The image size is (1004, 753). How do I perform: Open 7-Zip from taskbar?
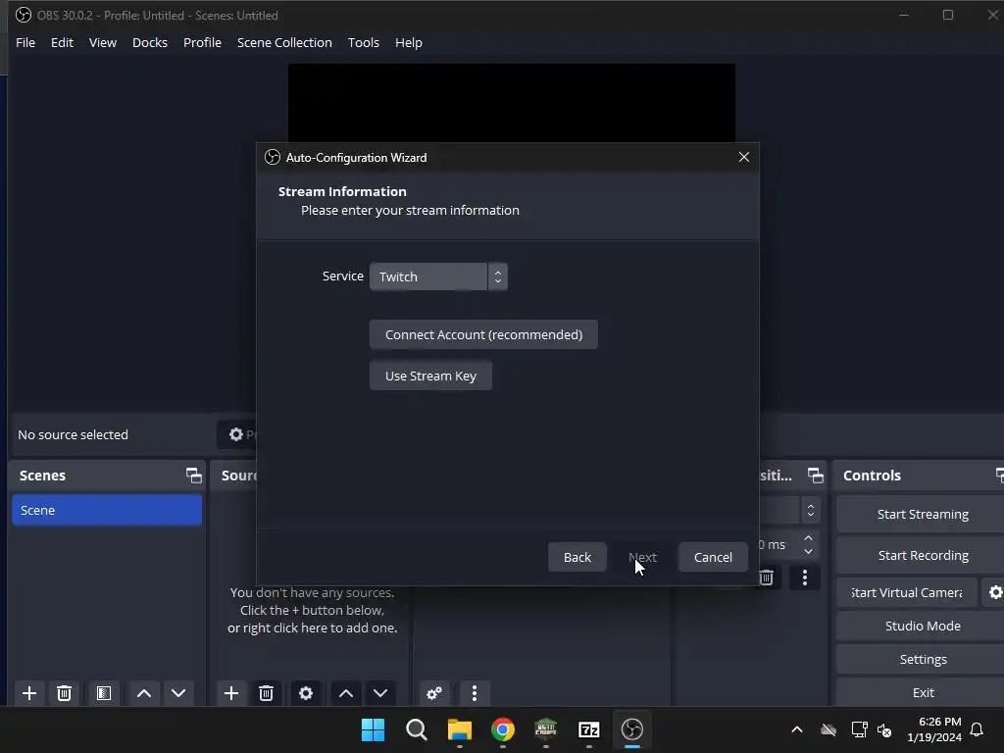588,729
